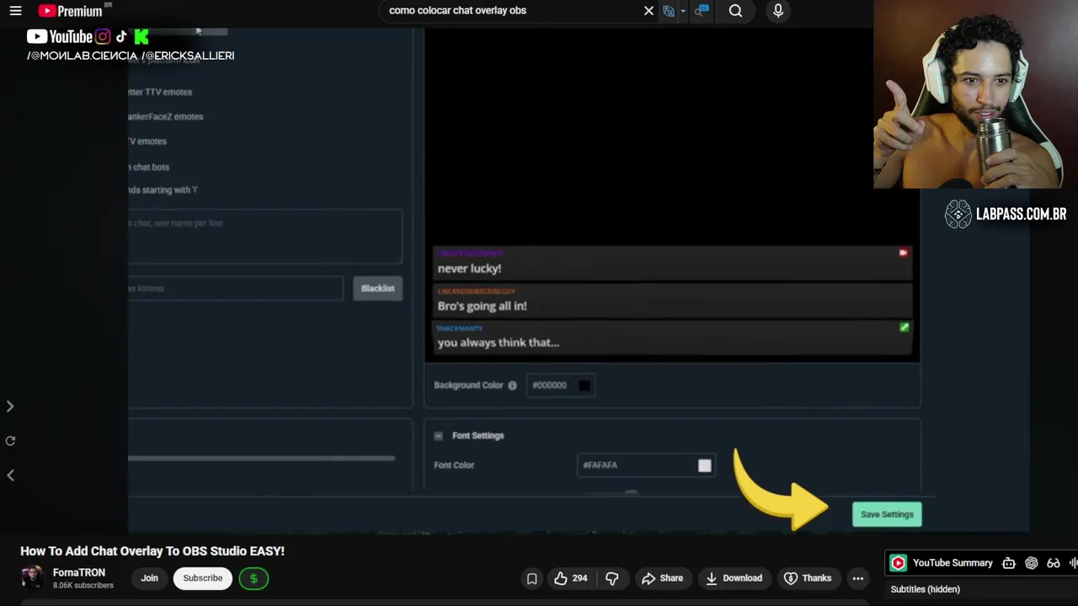Click the ChatGPT icon in summary bar
This screenshot has height=606, width=1078.
1031,563
